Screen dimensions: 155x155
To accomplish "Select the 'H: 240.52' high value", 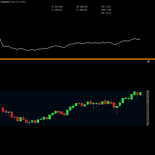I will pyautogui.click(x=82, y=7).
